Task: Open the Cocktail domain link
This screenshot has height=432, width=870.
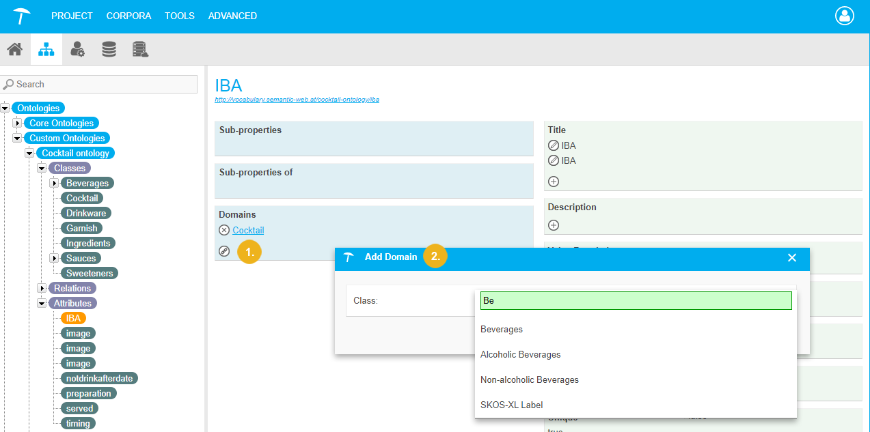Action: 248,231
